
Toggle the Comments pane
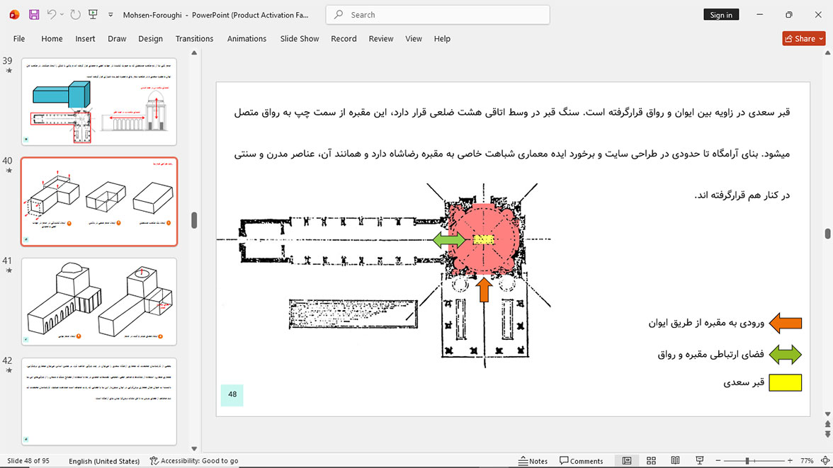[x=581, y=460]
